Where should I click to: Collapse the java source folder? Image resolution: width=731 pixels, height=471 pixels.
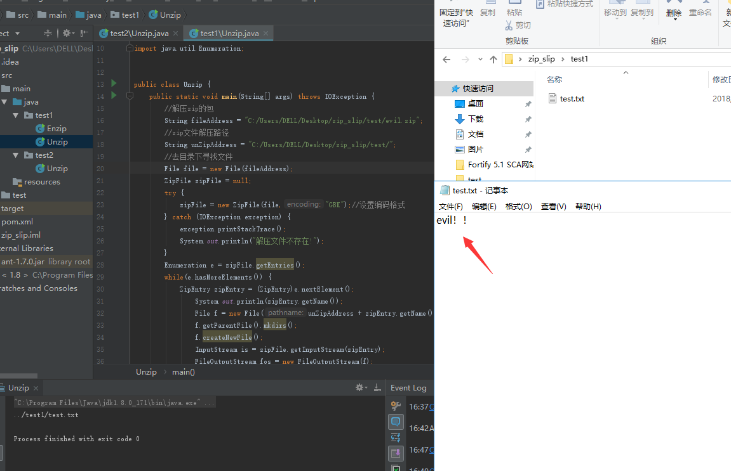point(4,102)
